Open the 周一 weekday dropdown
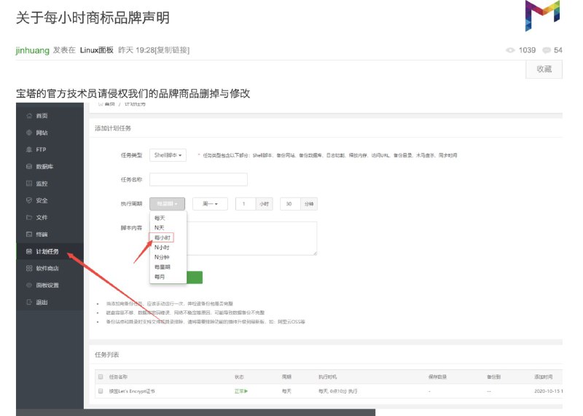 tap(210, 204)
